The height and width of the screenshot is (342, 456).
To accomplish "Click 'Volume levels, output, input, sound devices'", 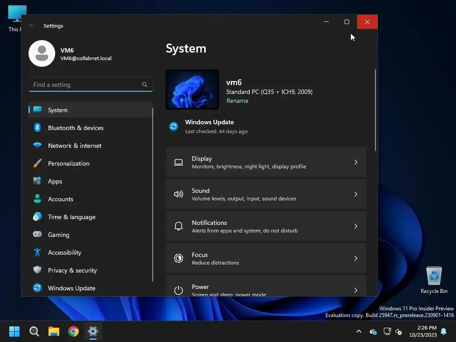I will click(244, 198).
